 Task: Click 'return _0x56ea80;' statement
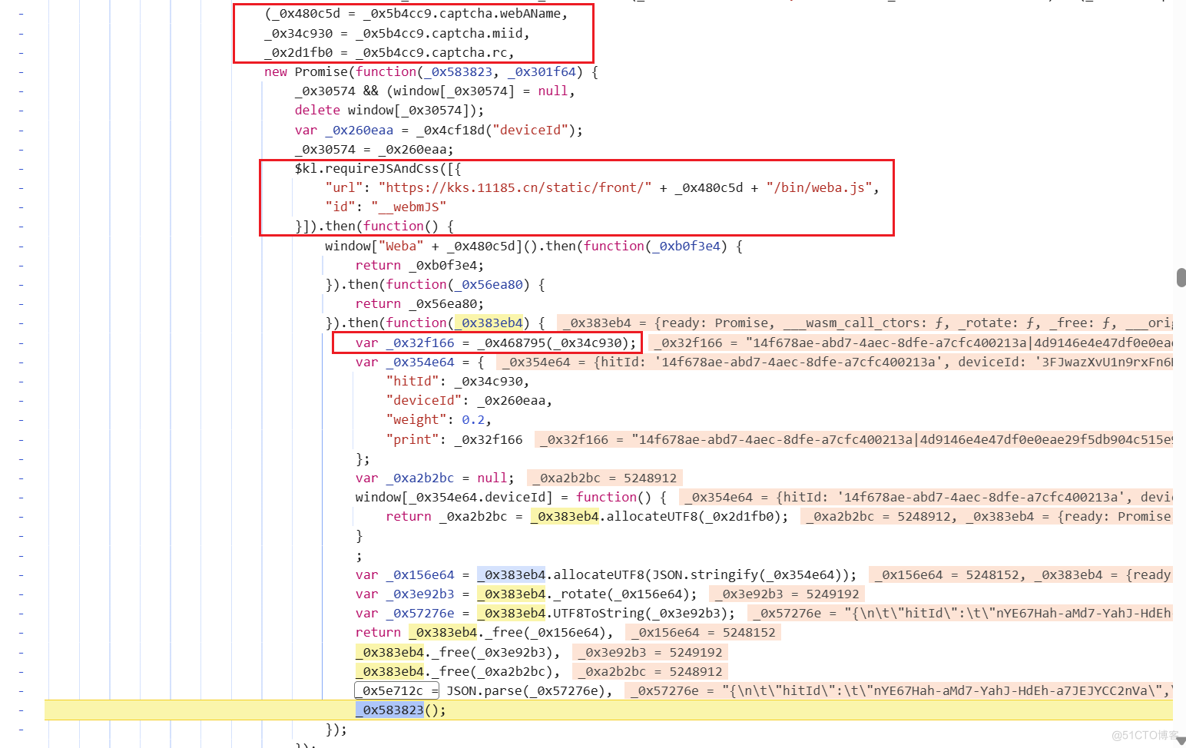[420, 304]
